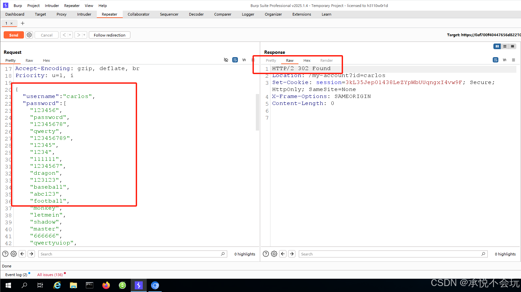Click the previous request history arrow

pos(64,35)
